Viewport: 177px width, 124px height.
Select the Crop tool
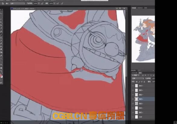1,25
